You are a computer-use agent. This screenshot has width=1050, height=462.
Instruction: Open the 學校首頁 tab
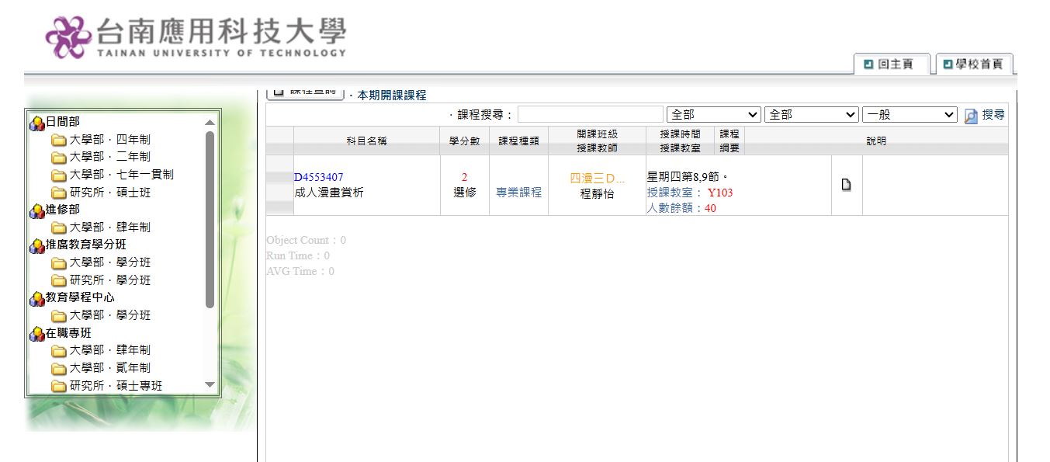pos(975,64)
